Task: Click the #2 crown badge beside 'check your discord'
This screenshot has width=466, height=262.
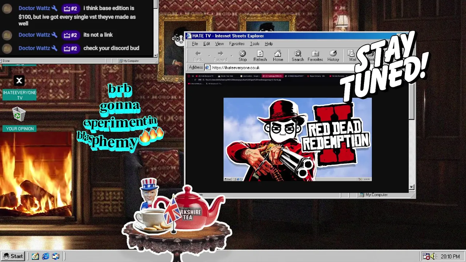Action: (x=70, y=48)
